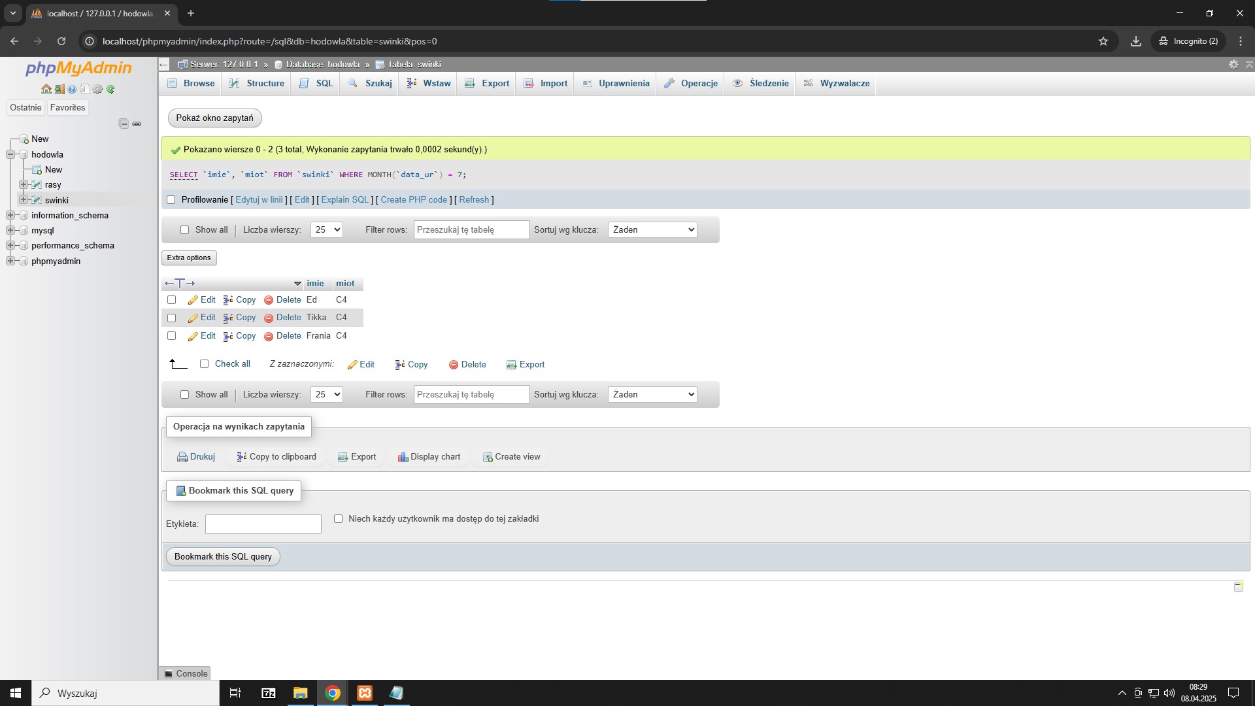Click the Refresh query link
Image resolution: width=1255 pixels, height=706 pixels.
coord(474,200)
